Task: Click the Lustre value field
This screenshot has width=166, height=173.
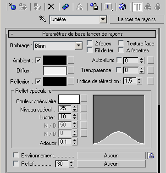Action: pyautogui.click(x=65, y=117)
